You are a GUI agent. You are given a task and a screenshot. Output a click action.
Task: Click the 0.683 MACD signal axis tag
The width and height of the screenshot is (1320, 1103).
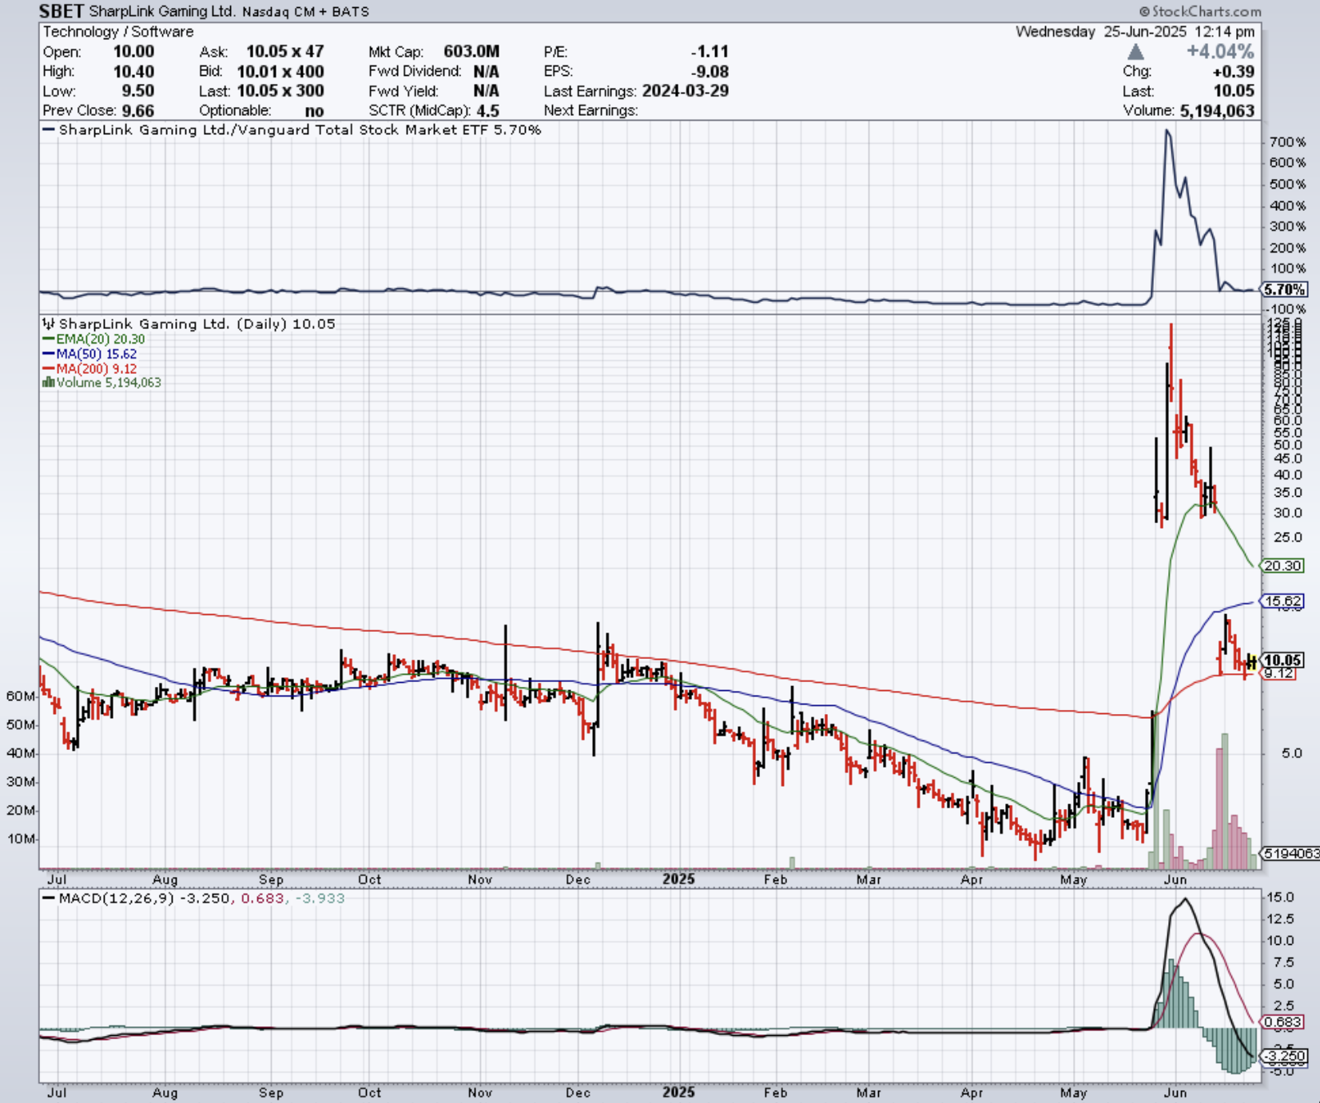pos(1282,1022)
